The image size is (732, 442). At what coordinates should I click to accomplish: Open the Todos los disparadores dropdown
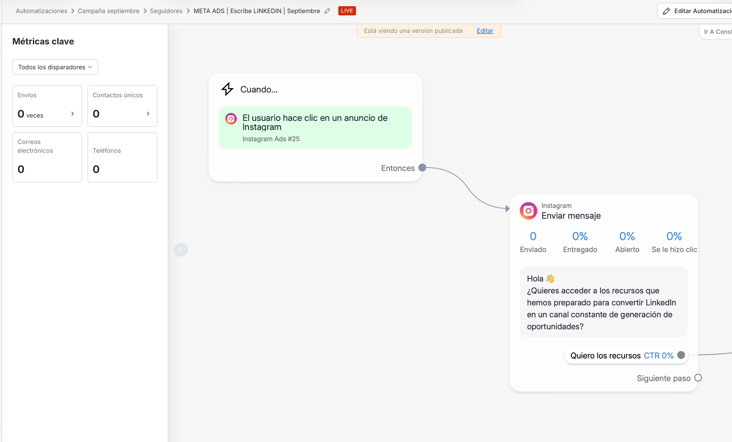pos(55,67)
